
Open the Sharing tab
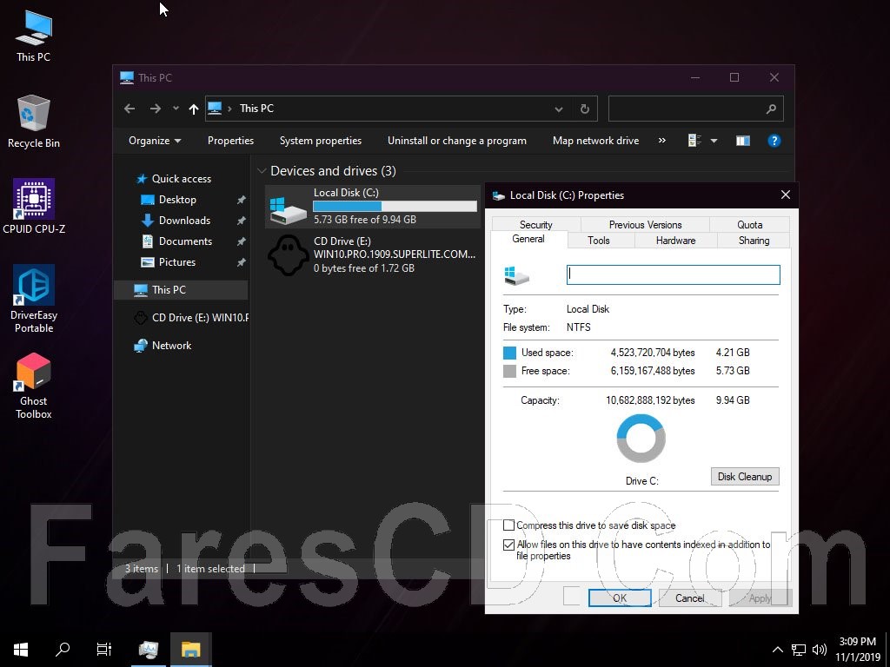point(754,241)
